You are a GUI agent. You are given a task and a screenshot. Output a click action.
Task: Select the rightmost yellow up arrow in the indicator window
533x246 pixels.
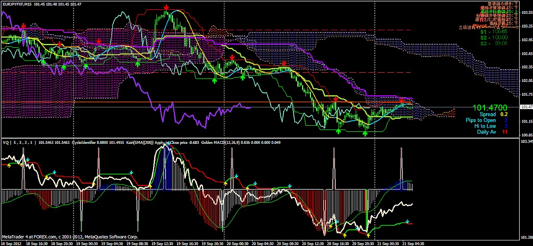coord(370,234)
